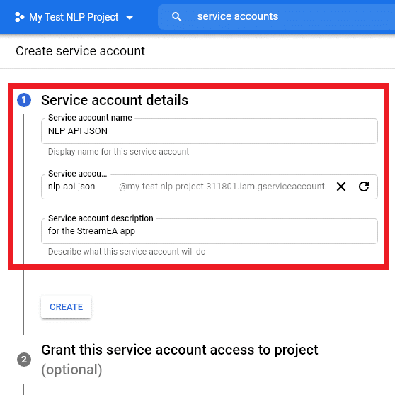The width and height of the screenshot is (395, 400).
Task: Click the Google Cloud project hexagon icon
Action: coord(19,17)
